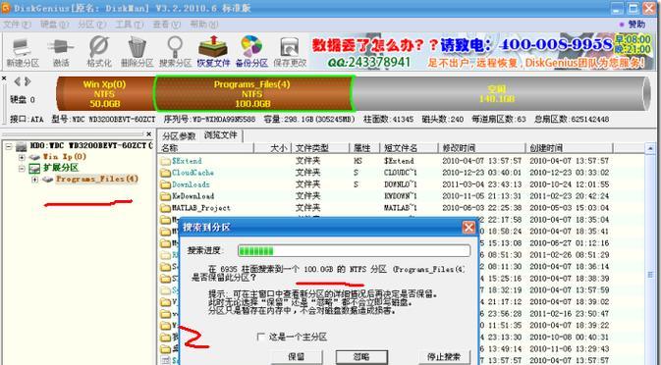This screenshot has height=365, width=661.
Task: Open the 工具(T) menu
Action: (130, 25)
